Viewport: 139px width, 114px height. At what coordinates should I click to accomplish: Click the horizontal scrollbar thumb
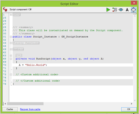[25, 104]
